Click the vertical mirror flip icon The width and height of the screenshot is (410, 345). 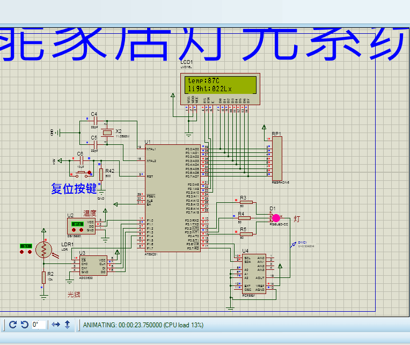pos(68,325)
